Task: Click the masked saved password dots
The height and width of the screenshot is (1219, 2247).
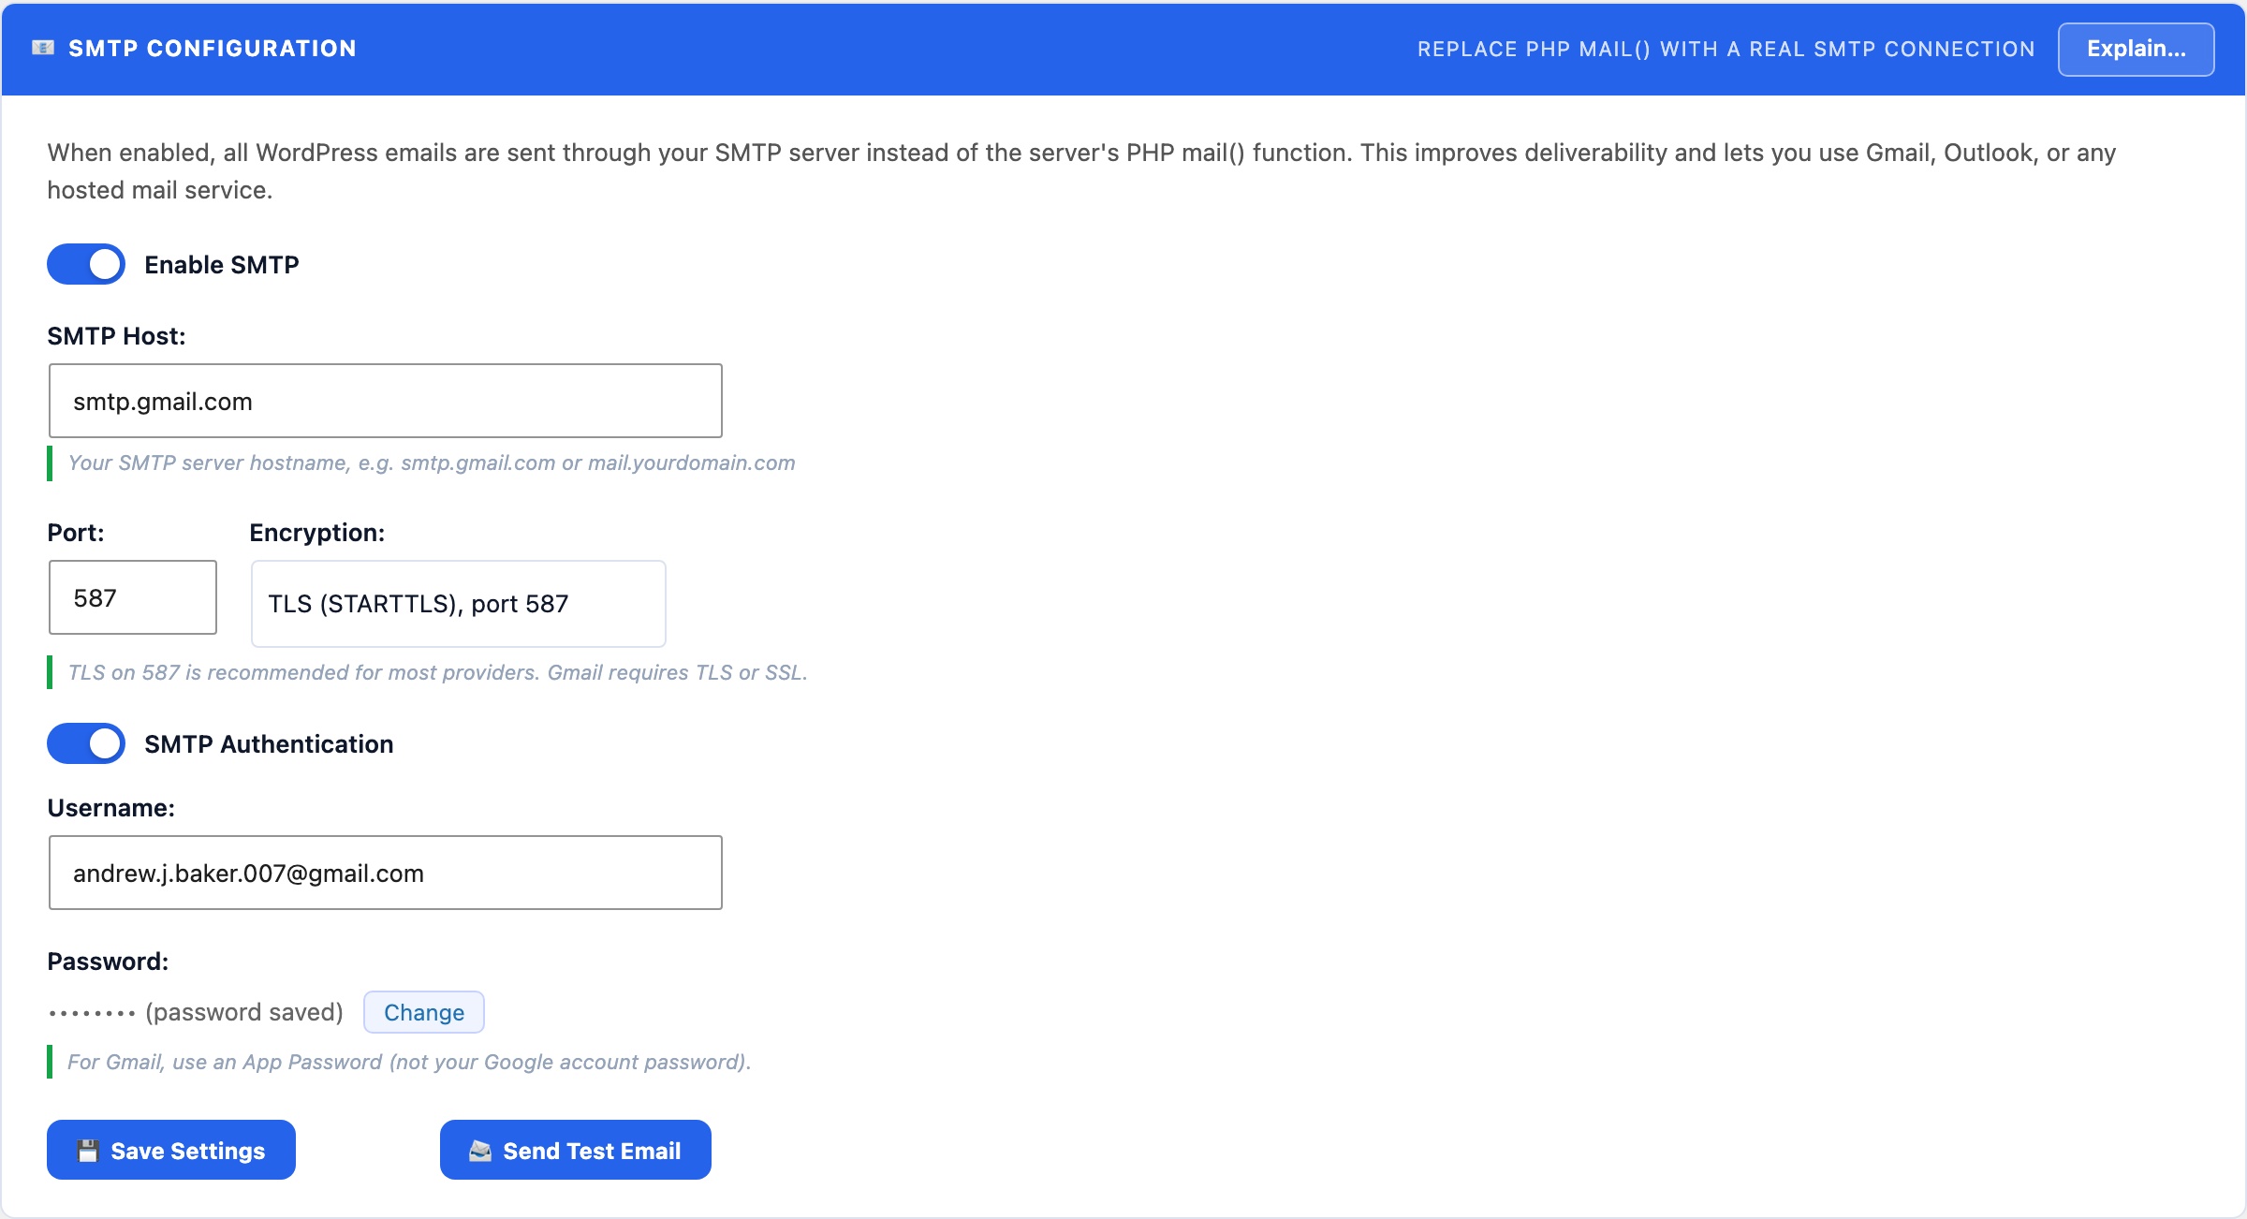Action: point(92,1013)
